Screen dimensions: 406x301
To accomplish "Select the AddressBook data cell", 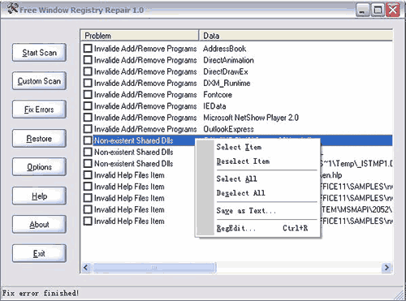I will pos(225,49).
